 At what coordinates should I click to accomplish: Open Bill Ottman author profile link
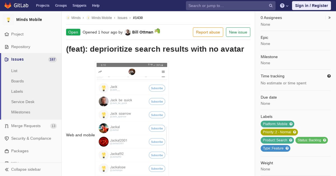coord(143,32)
